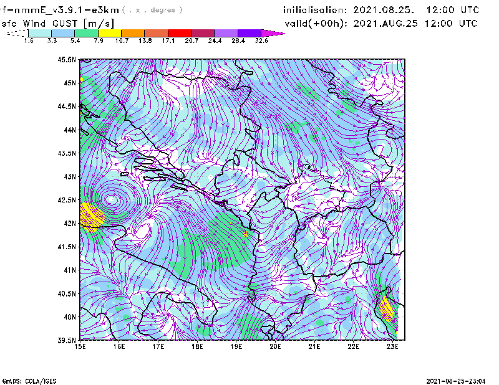
Task: Click the 'GrADS: COLA/IGES' credit text
Action: pos(29,381)
